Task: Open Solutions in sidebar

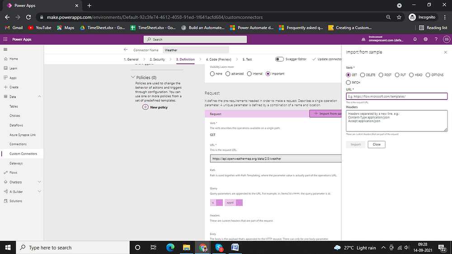Action: (x=15, y=201)
